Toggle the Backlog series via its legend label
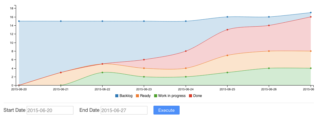Image resolution: width=317 pixels, height=116 pixels. pos(126,96)
